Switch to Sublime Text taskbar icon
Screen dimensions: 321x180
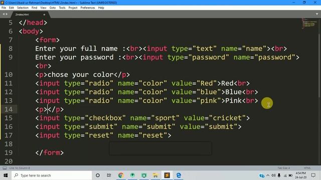click(167, 175)
